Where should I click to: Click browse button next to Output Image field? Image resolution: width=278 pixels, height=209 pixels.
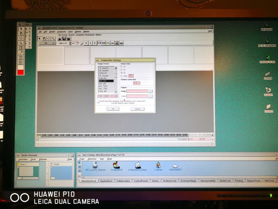click(x=150, y=91)
